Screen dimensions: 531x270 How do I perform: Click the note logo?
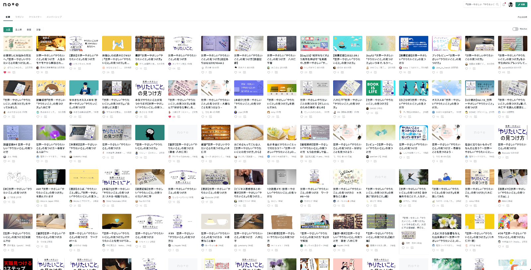pos(11,5)
